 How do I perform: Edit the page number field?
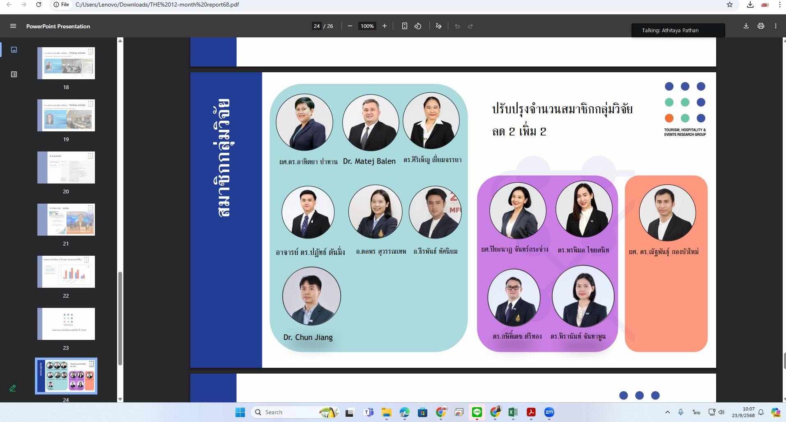pyautogui.click(x=316, y=26)
